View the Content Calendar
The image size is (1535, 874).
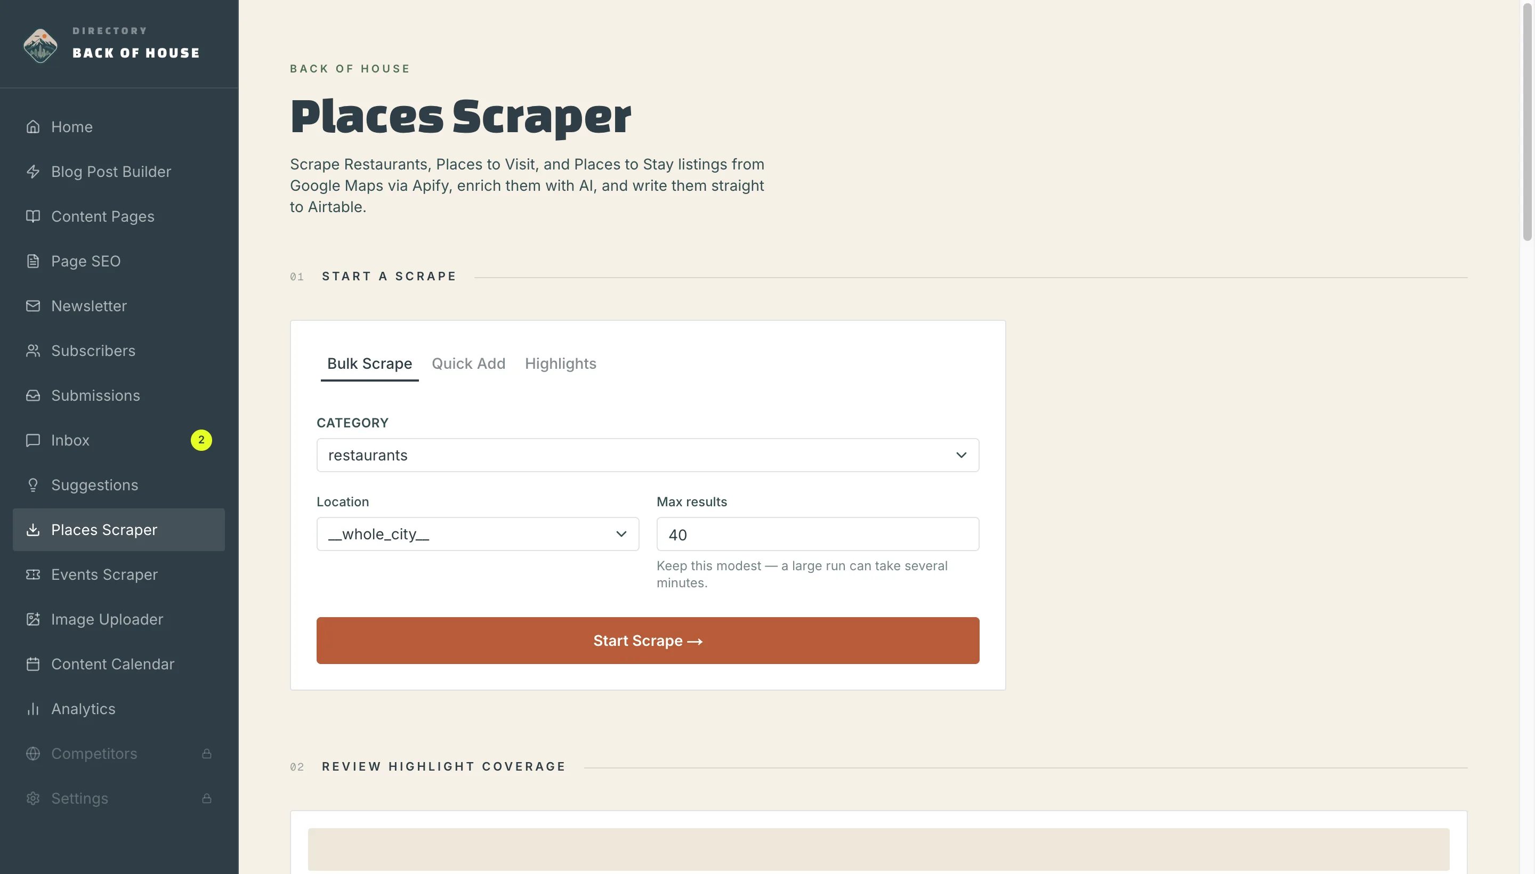point(119,664)
